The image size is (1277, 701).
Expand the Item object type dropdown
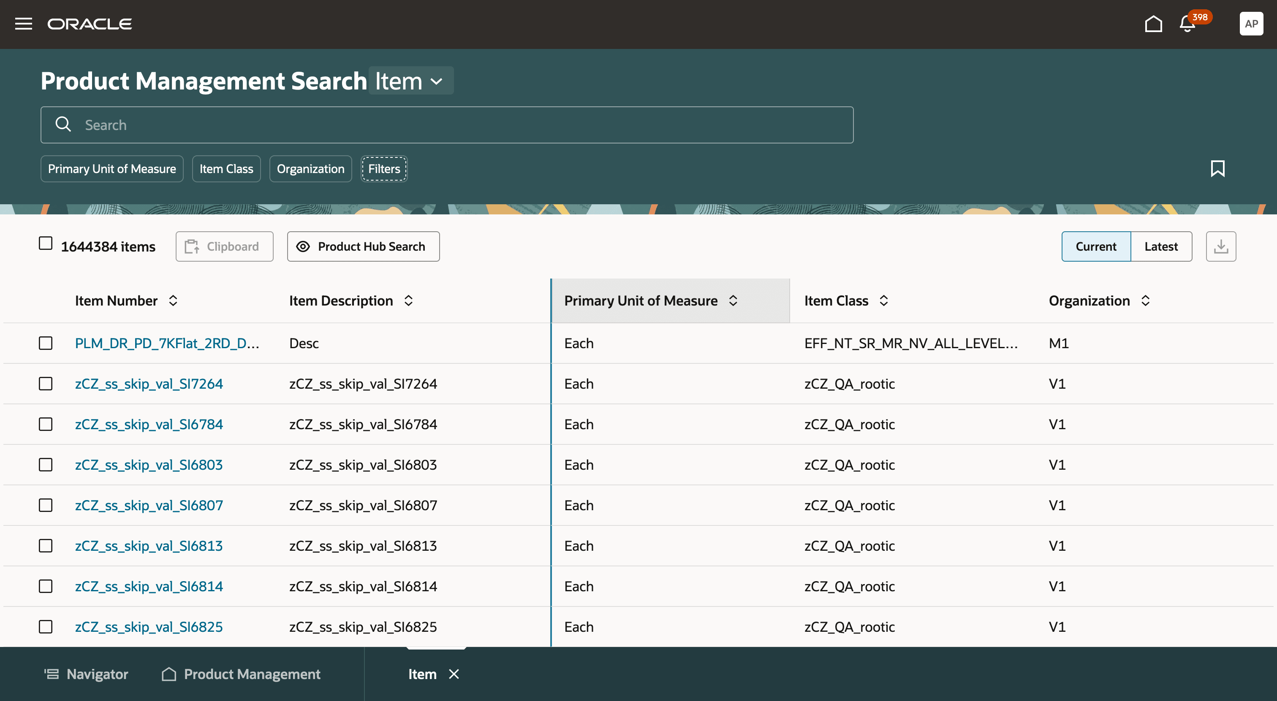[x=411, y=81]
